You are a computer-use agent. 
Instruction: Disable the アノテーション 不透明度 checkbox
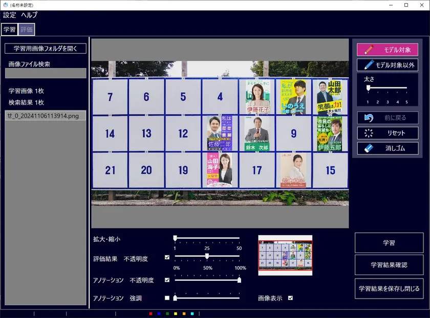point(167,280)
